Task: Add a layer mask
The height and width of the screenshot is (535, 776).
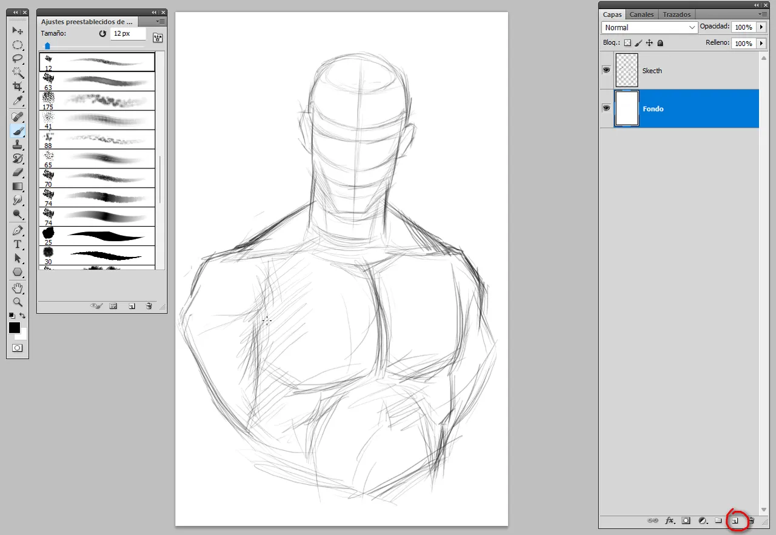Action: tap(686, 520)
